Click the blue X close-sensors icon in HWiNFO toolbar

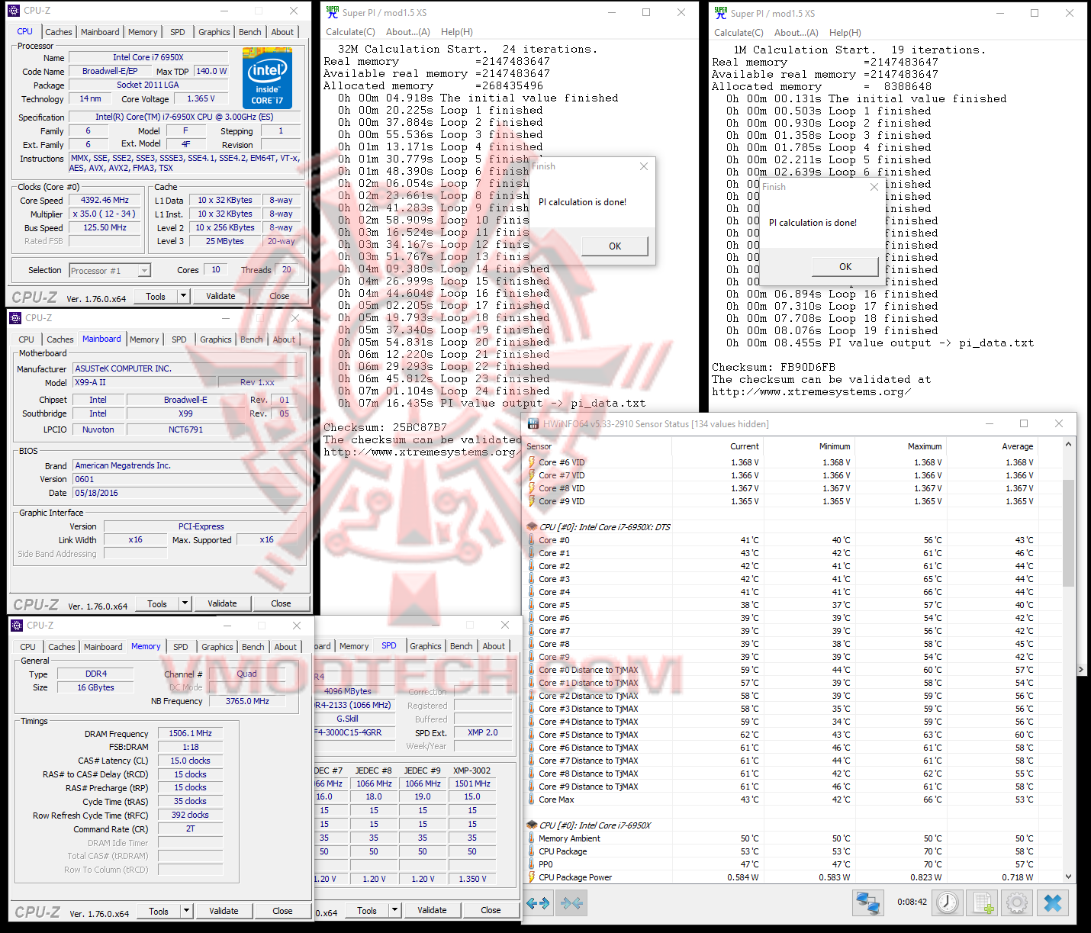(x=1053, y=903)
